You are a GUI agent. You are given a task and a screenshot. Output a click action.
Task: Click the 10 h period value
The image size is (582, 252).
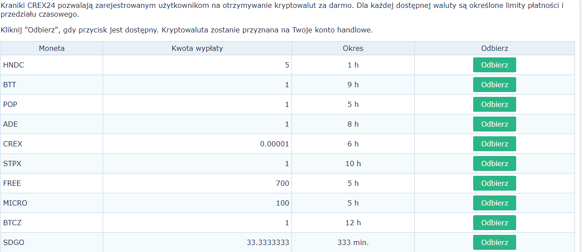pos(353,163)
